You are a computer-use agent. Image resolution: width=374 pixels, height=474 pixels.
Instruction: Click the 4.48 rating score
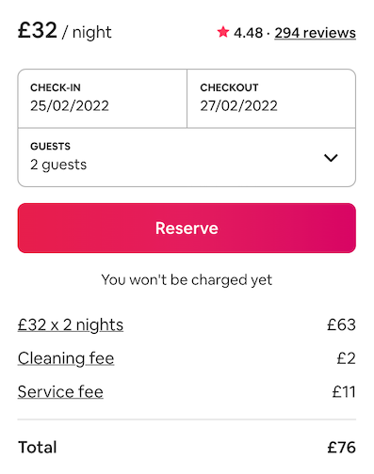click(x=248, y=33)
